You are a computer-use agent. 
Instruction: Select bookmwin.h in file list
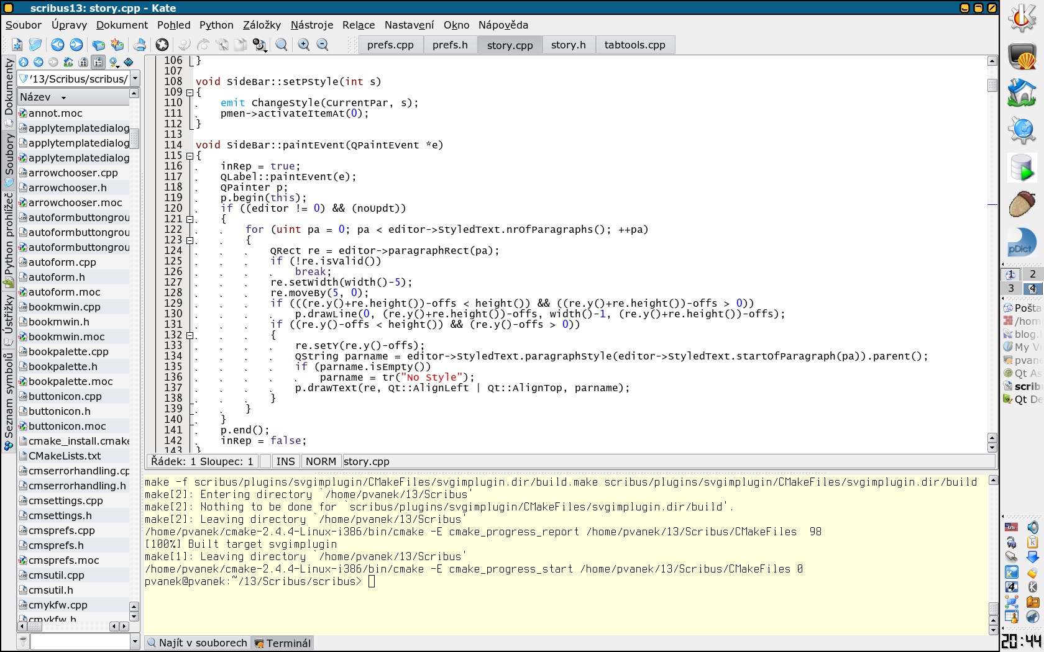(x=73, y=322)
